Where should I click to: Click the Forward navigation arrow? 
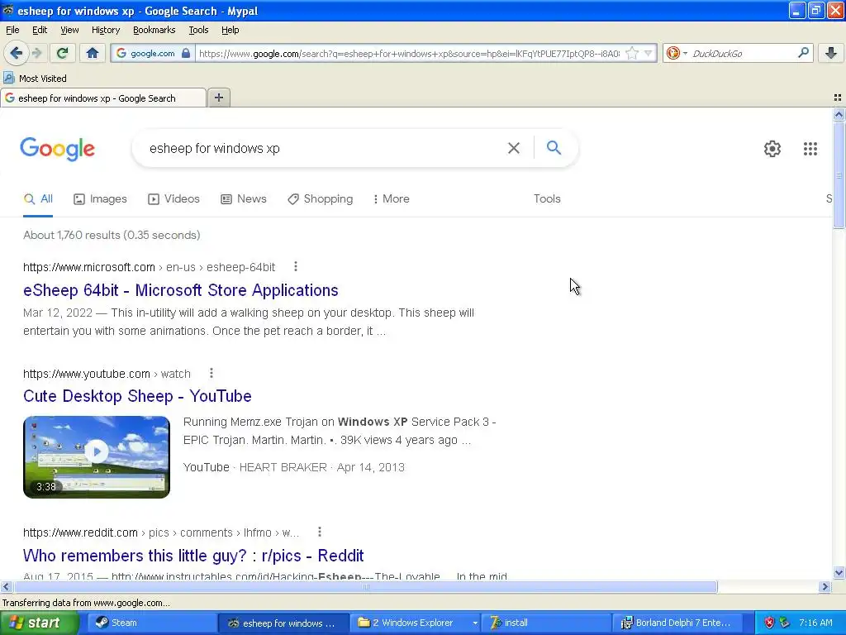click(37, 53)
